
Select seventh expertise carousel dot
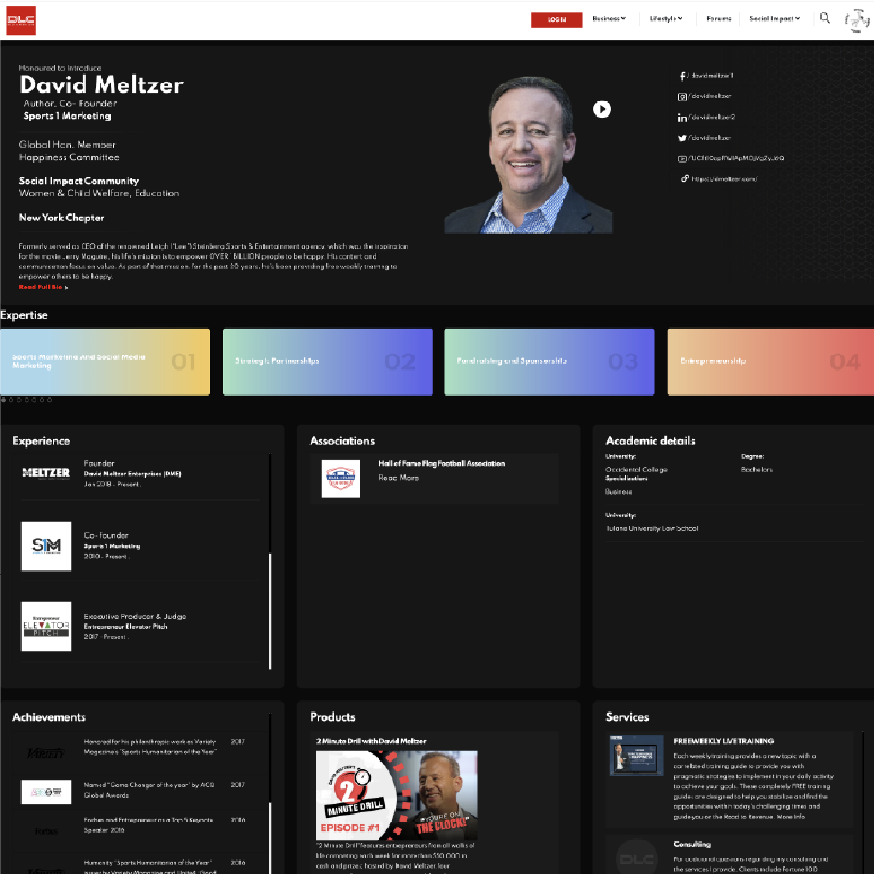(49, 400)
